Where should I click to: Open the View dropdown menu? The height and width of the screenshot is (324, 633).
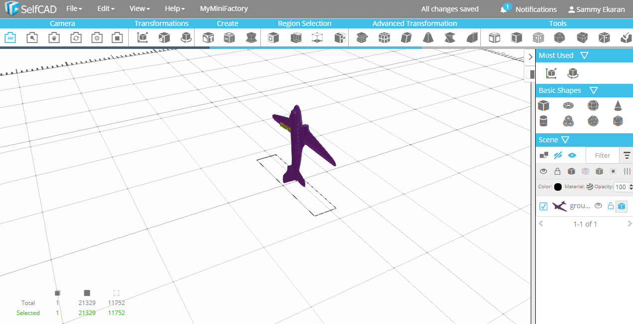pyautogui.click(x=140, y=8)
